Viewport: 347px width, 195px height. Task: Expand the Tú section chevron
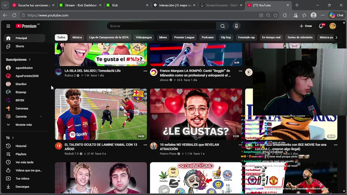13,138
